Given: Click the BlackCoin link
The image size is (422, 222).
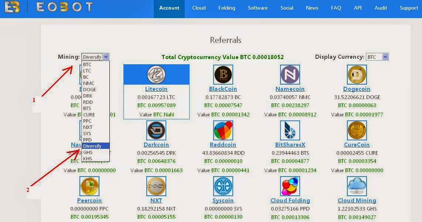Looking at the screenshot, I should tap(223, 89).
